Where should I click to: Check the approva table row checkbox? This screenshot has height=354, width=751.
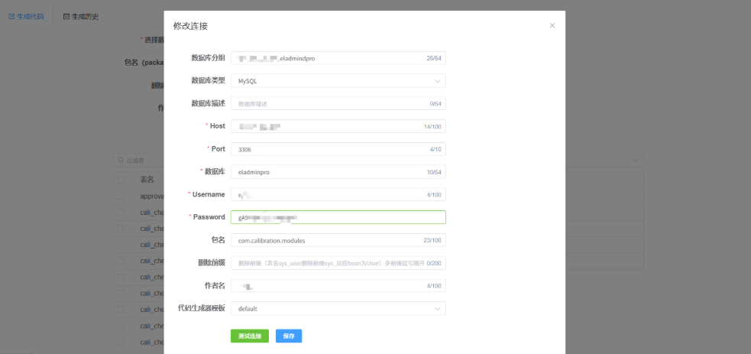pyautogui.click(x=121, y=196)
